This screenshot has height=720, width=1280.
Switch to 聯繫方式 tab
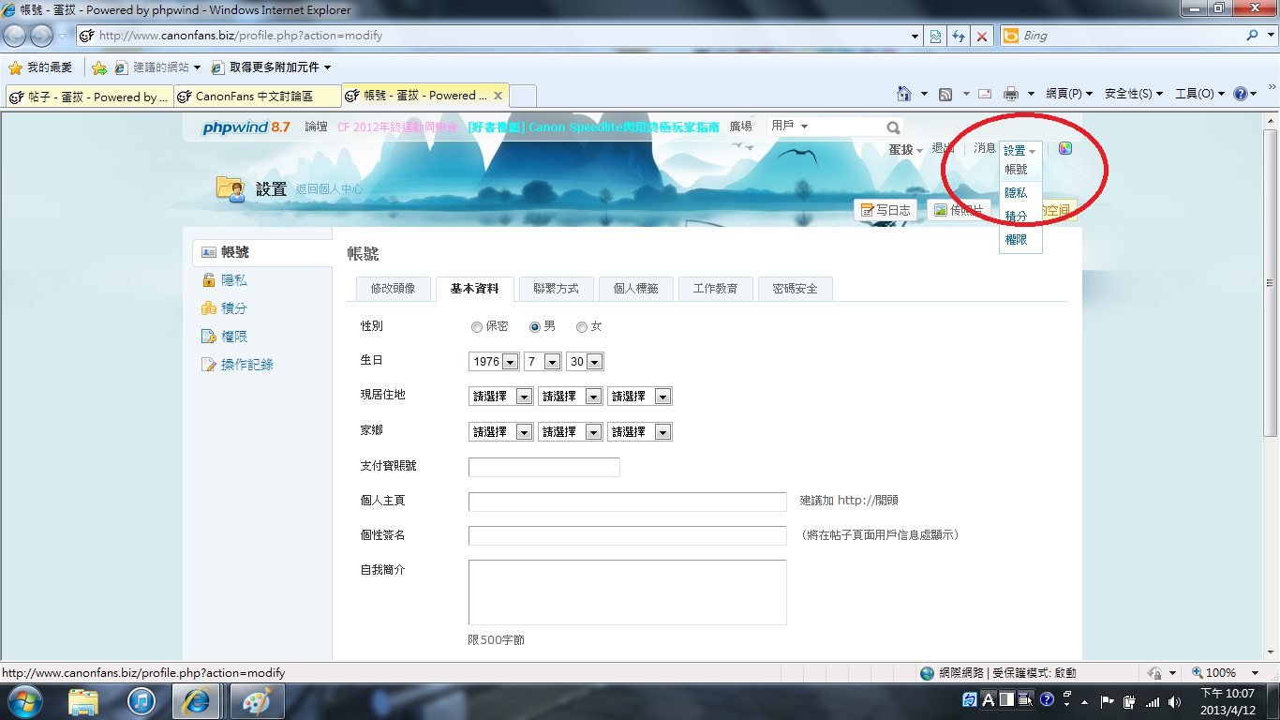pos(556,289)
